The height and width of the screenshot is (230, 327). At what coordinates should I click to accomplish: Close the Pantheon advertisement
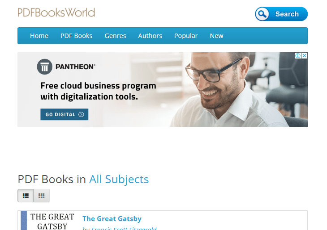pos(304,55)
